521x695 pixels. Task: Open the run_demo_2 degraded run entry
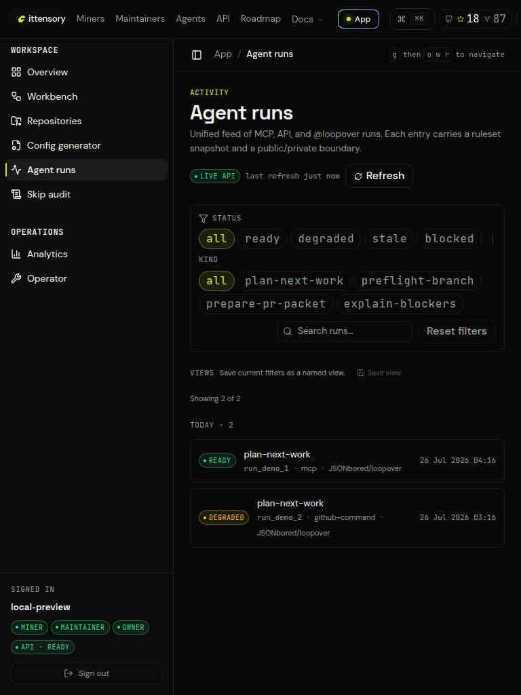coord(347,518)
